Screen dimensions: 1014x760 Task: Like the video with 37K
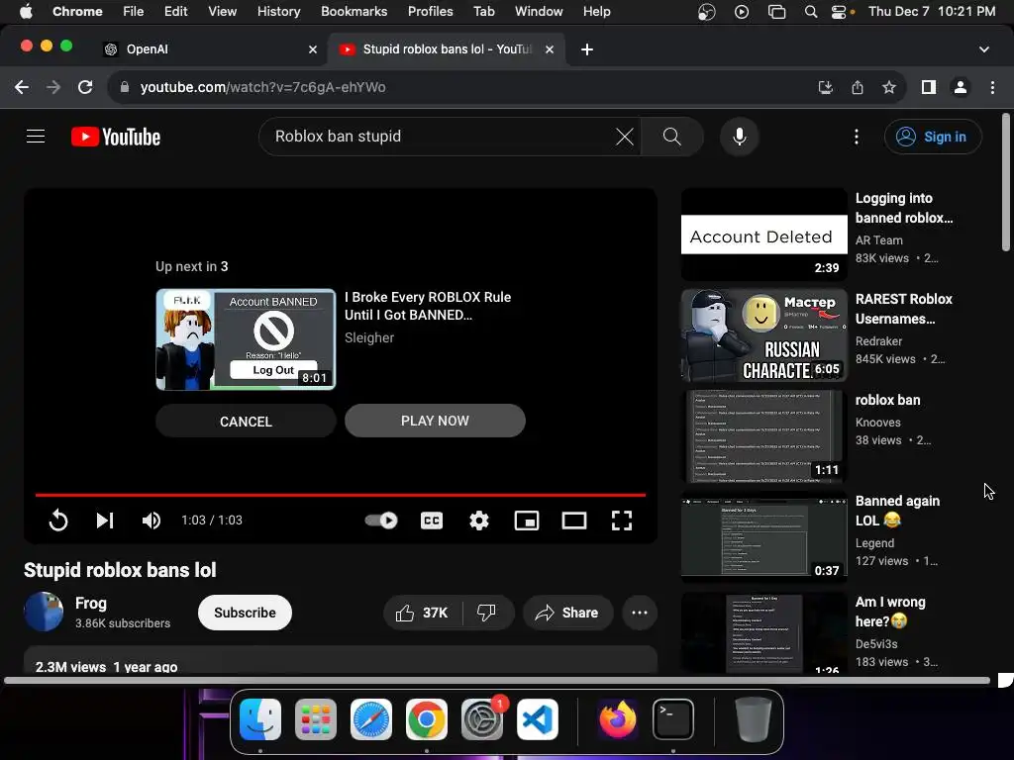[x=422, y=613]
